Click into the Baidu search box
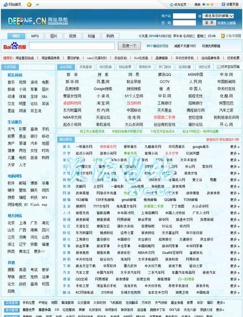243x317 pixels. [72, 46]
